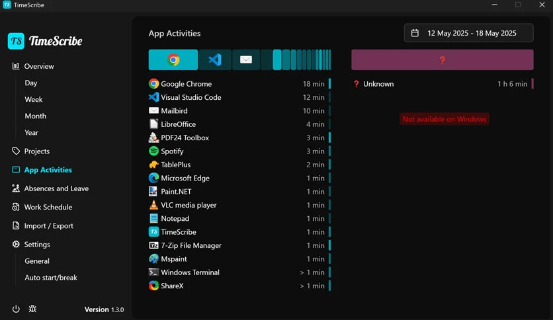Click the Google Chrome 18 min value
Image resolution: width=553 pixels, height=320 pixels.
point(314,84)
